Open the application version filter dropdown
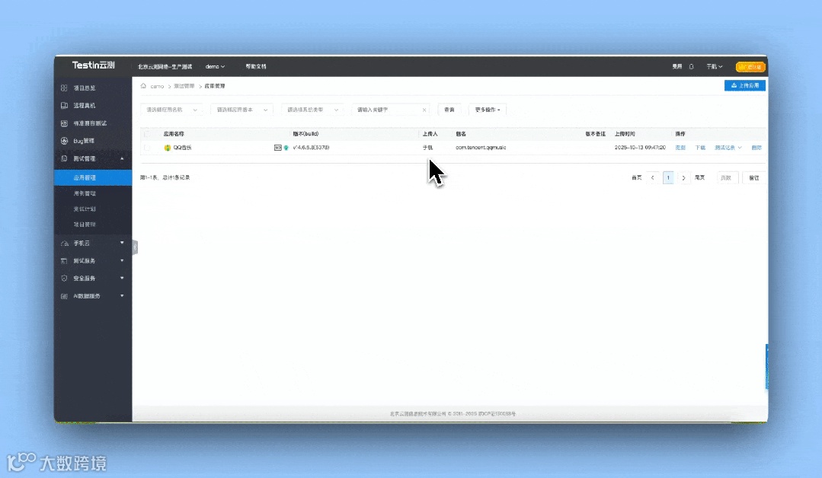Screen dimensions: 822x478 (241, 110)
